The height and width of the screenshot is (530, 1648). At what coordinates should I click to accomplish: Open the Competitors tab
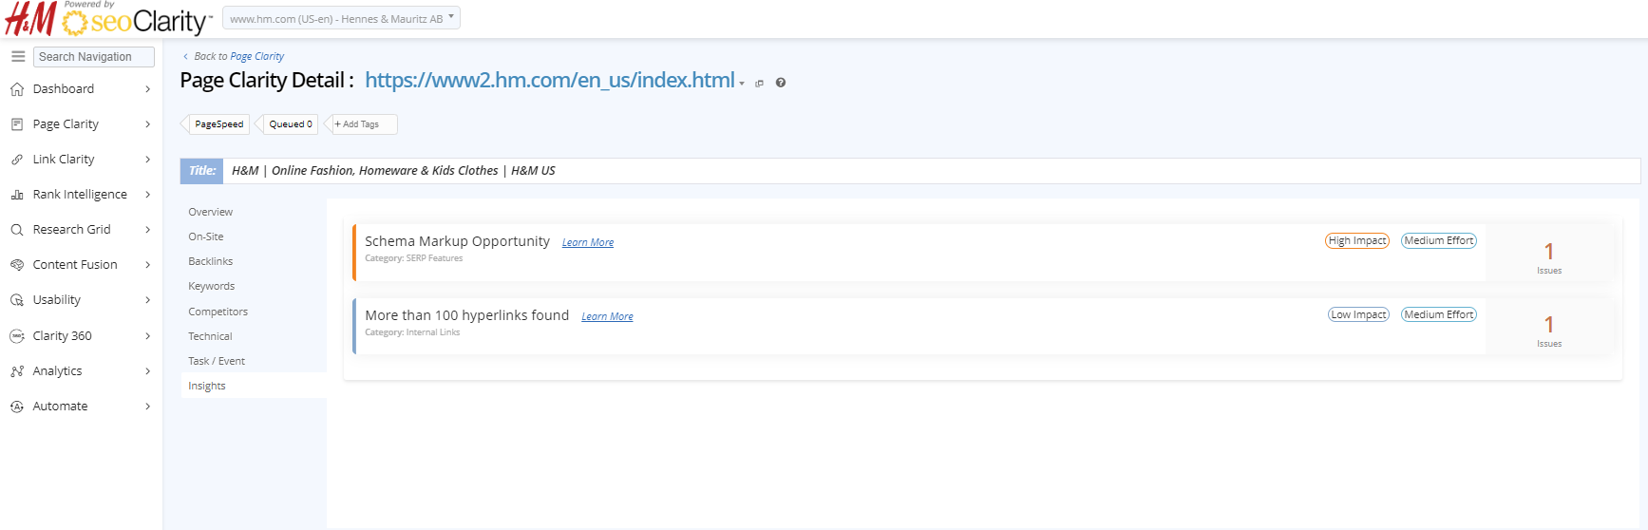[x=218, y=312]
